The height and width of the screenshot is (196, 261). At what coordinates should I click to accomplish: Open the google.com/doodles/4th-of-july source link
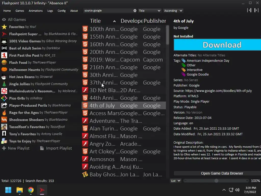218,91
